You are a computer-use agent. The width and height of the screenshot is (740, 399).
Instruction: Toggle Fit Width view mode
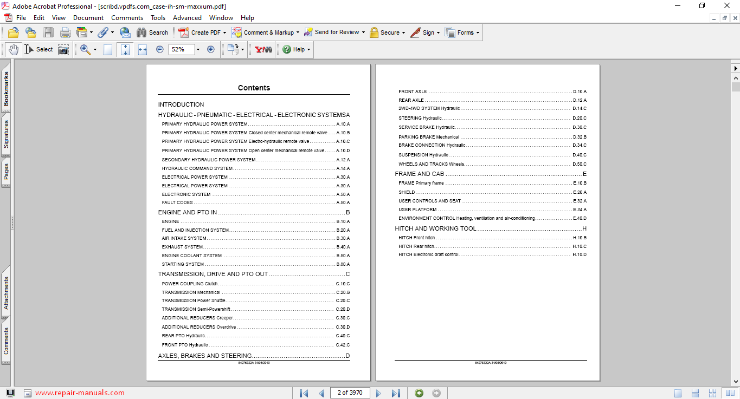[143, 50]
